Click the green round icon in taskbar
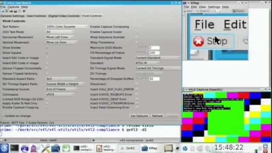 [66, 148]
